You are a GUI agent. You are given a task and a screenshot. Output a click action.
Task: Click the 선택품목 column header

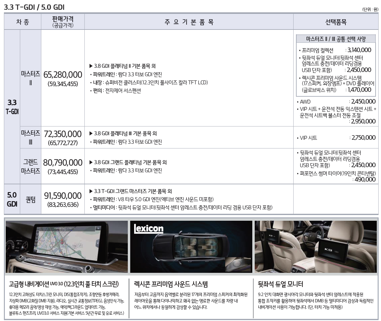click(336, 22)
